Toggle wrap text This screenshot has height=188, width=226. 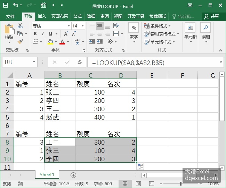click(116, 26)
